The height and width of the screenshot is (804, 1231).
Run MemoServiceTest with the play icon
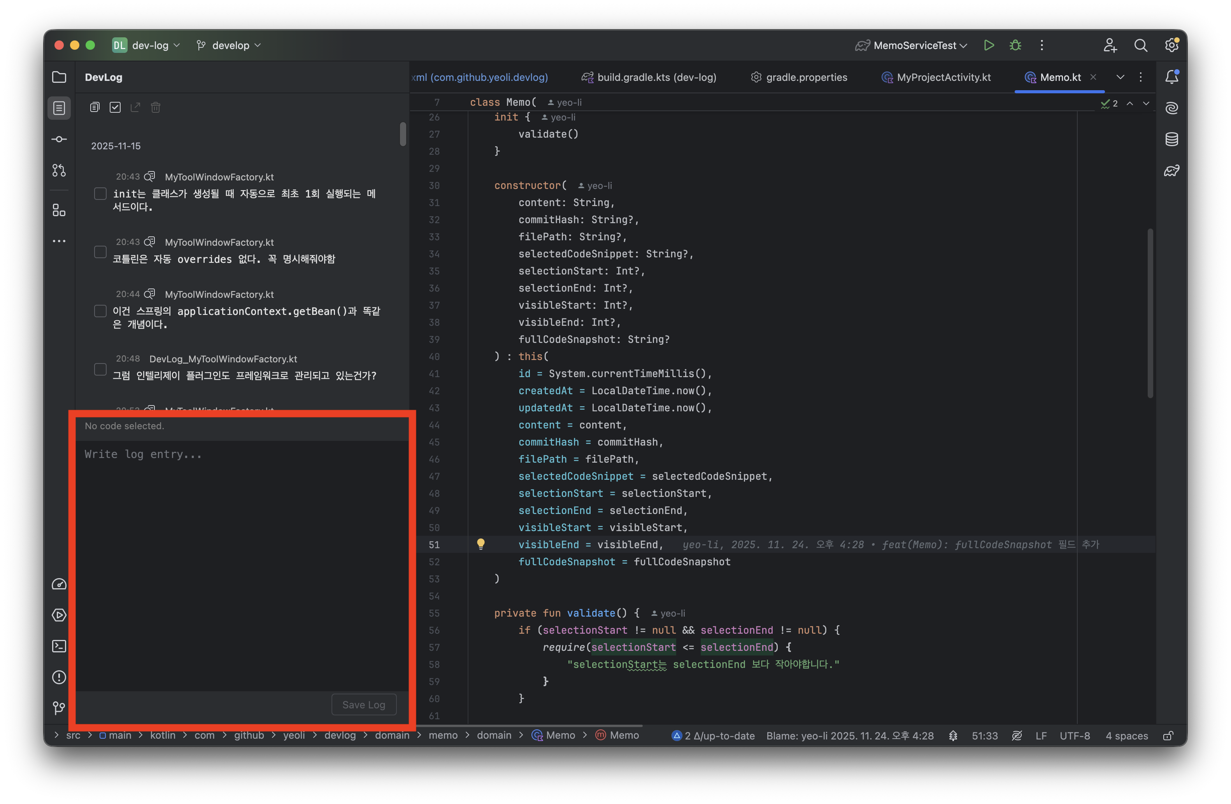(989, 45)
